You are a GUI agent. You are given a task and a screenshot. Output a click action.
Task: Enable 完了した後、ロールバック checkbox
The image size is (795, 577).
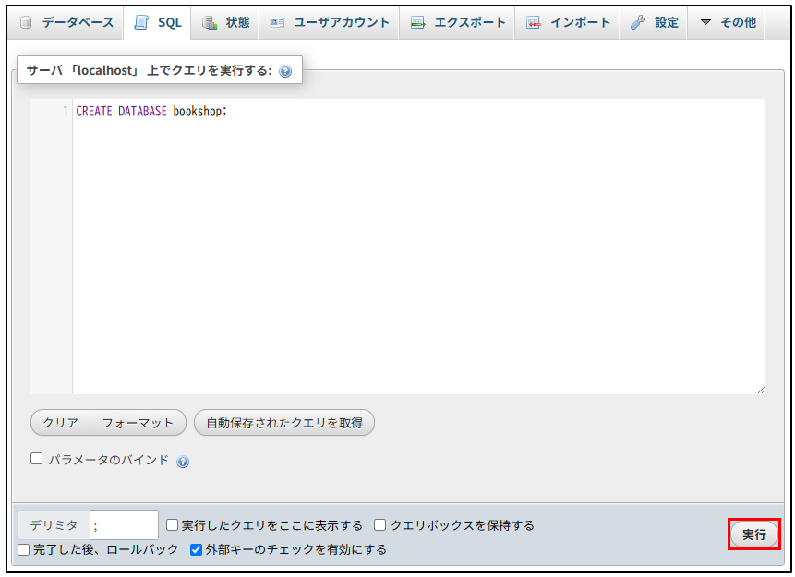coord(24,549)
